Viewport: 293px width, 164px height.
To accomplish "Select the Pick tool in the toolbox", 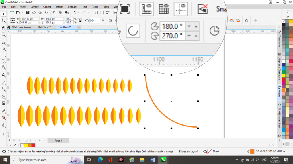I will pos(3,14).
